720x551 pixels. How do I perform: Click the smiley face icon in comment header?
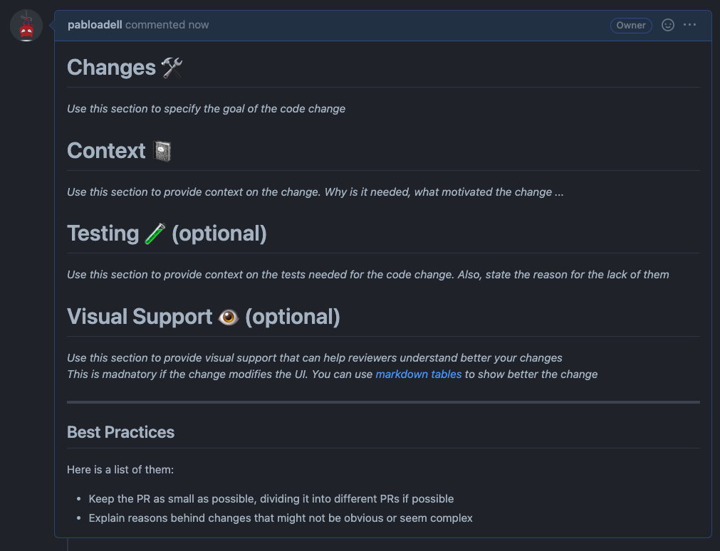click(667, 25)
